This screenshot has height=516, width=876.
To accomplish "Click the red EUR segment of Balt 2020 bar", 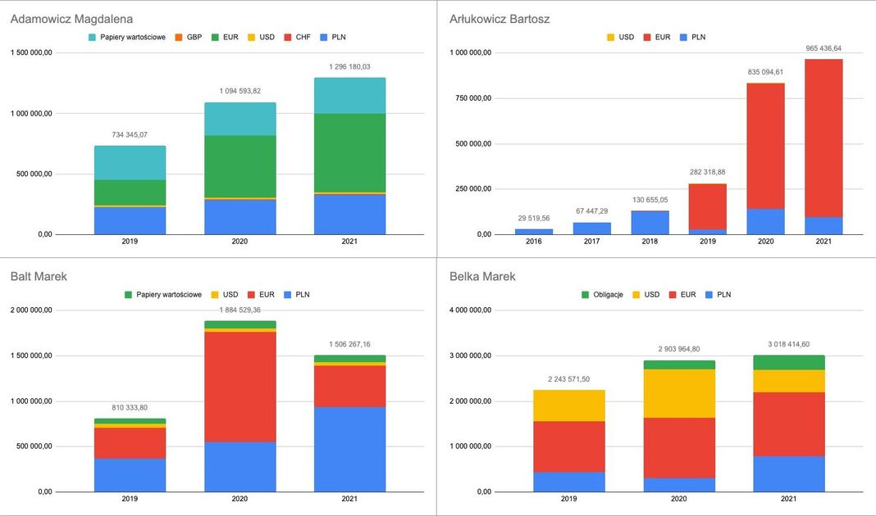I will pos(240,387).
